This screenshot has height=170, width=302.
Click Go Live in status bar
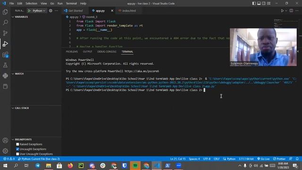pos(263,159)
